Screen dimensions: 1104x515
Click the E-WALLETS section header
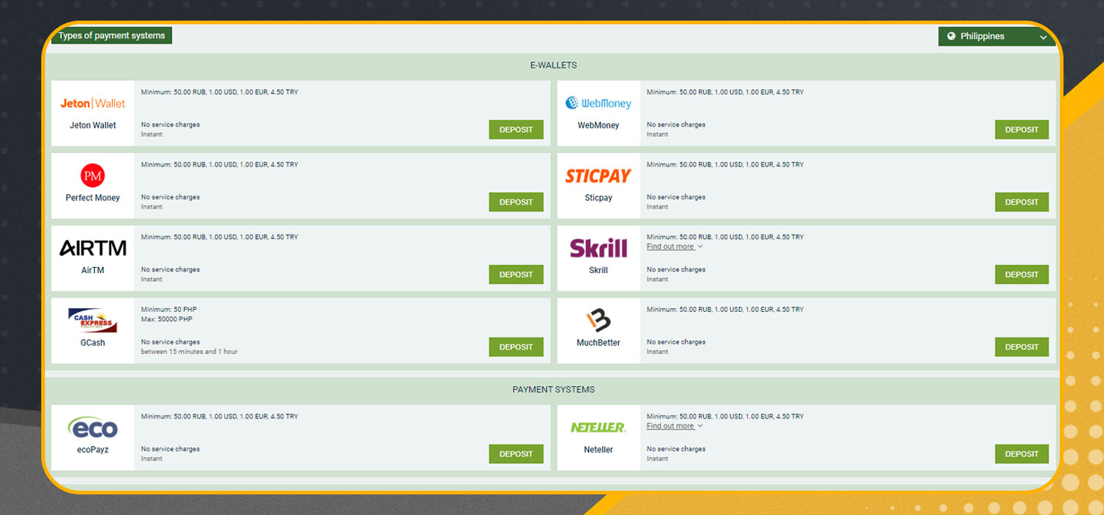[553, 65]
